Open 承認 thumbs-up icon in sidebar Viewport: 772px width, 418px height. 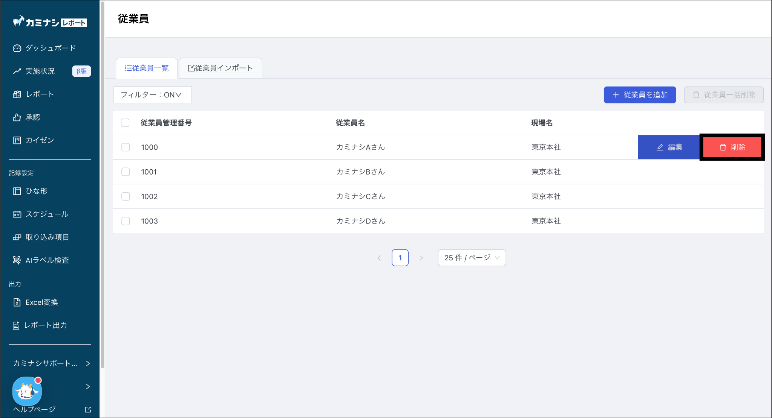(17, 117)
